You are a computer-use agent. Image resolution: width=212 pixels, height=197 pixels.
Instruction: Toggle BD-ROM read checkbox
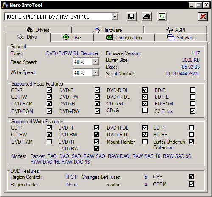pos(193,103)
